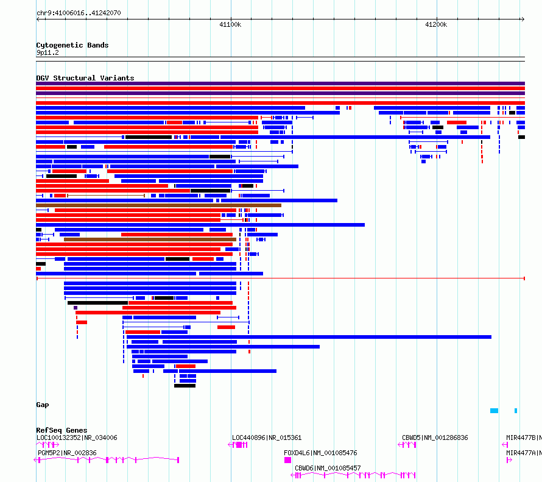This screenshot has height=482, width=542.
Task: Open the LOC440896|NR_015361 gene label
Action: point(267,438)
